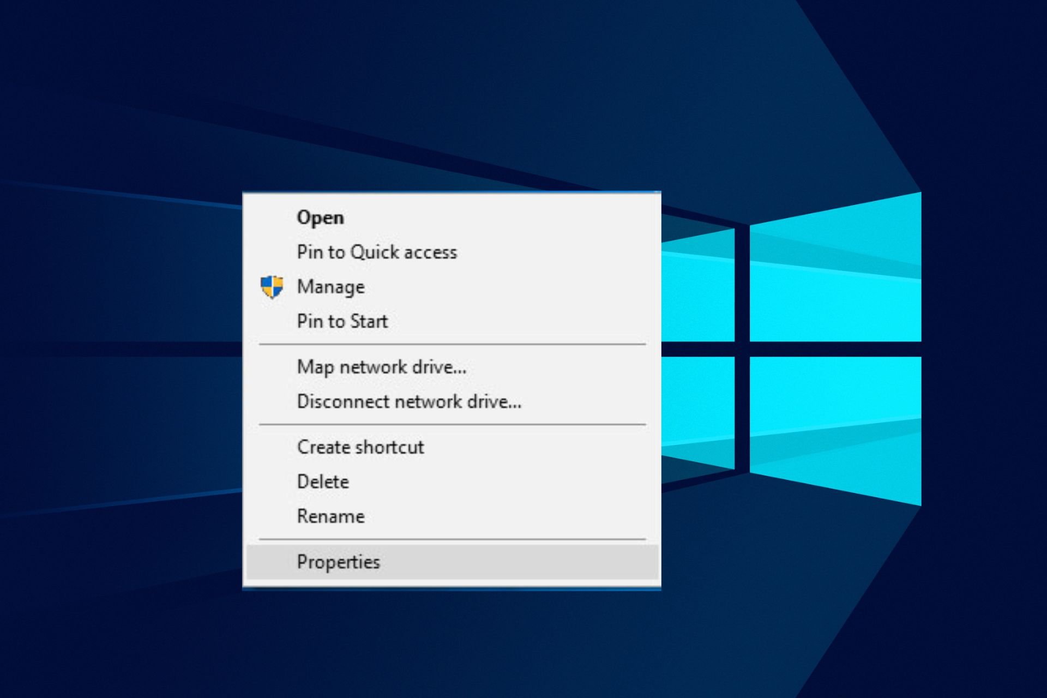Screen dimensions: 1047x698
Task: Select the Delete entry
Action: (452, 482)
